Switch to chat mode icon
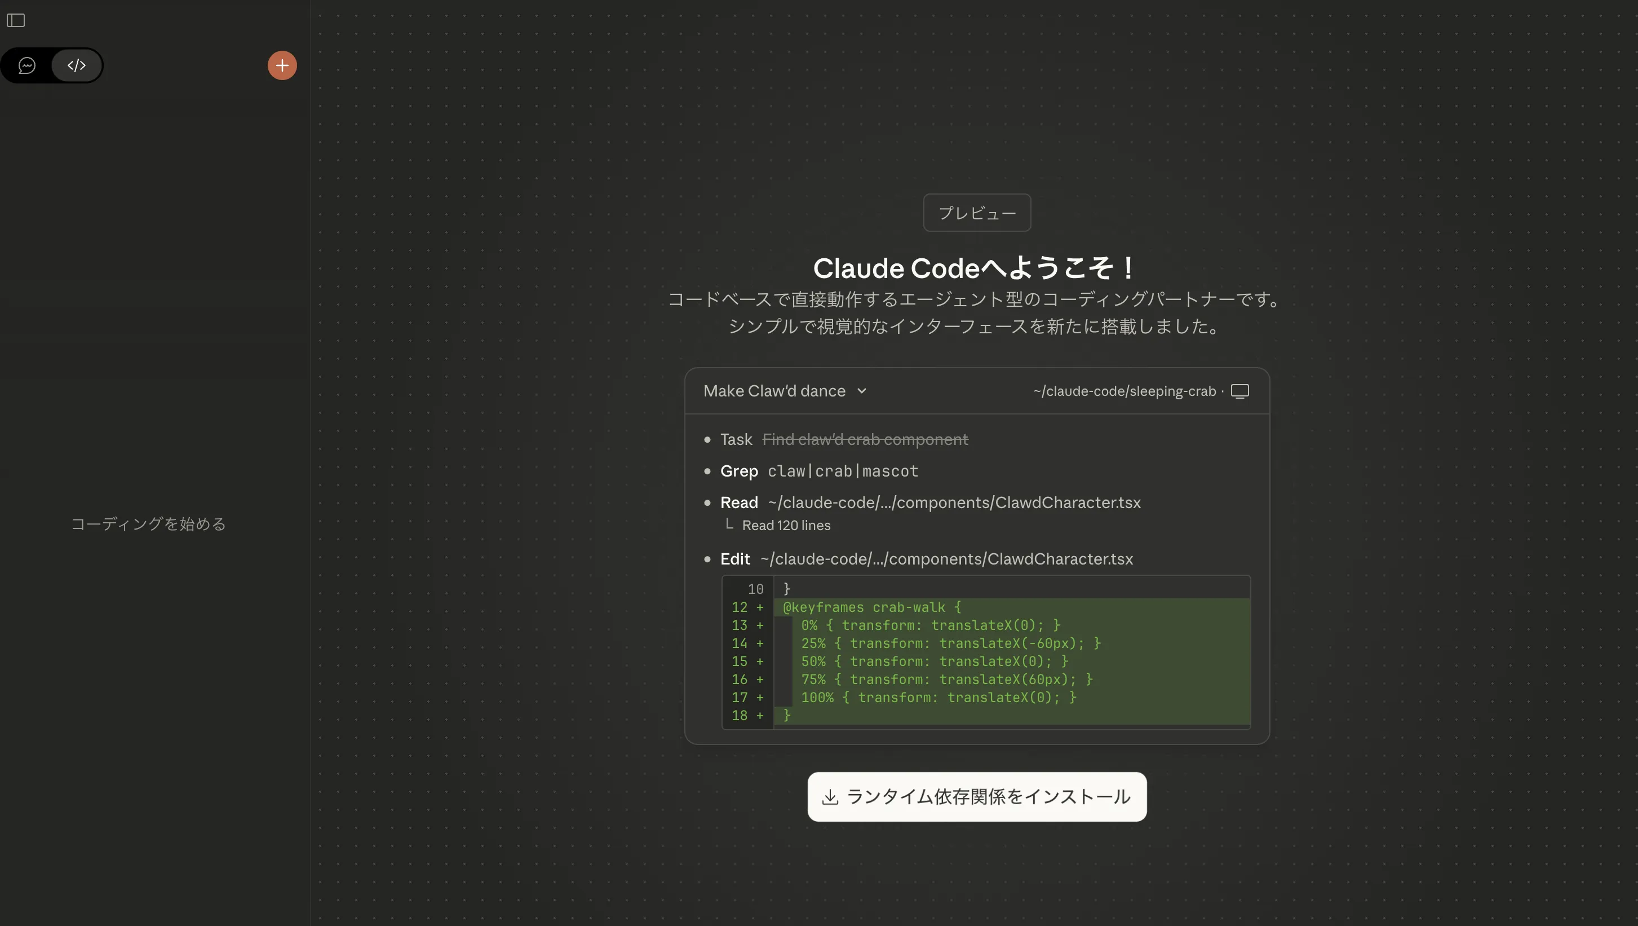The height and width of the screenshot is (926, 1638). 26,65
